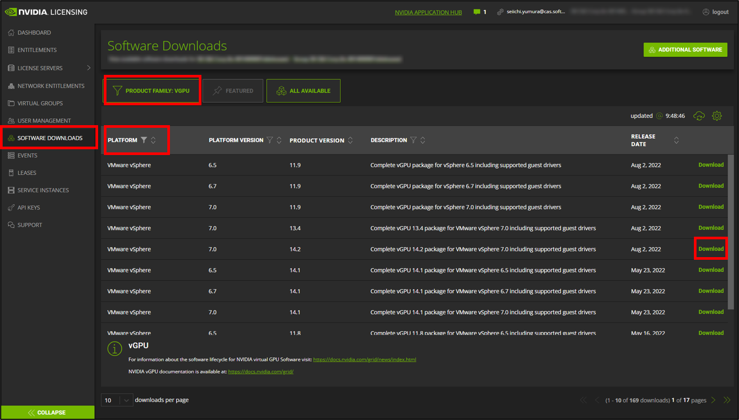
Task: Sort by Platform Version column arrows
Action: (x=279, y=140)
